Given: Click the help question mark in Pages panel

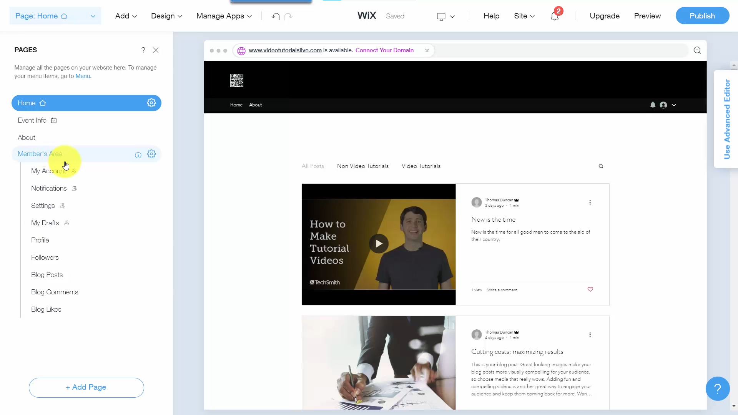Looking at the screenshot, I should [143, 50].
